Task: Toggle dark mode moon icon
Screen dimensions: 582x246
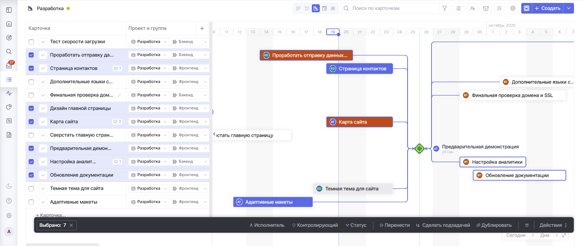Action: pyautogui.click(x=9, y=186)
